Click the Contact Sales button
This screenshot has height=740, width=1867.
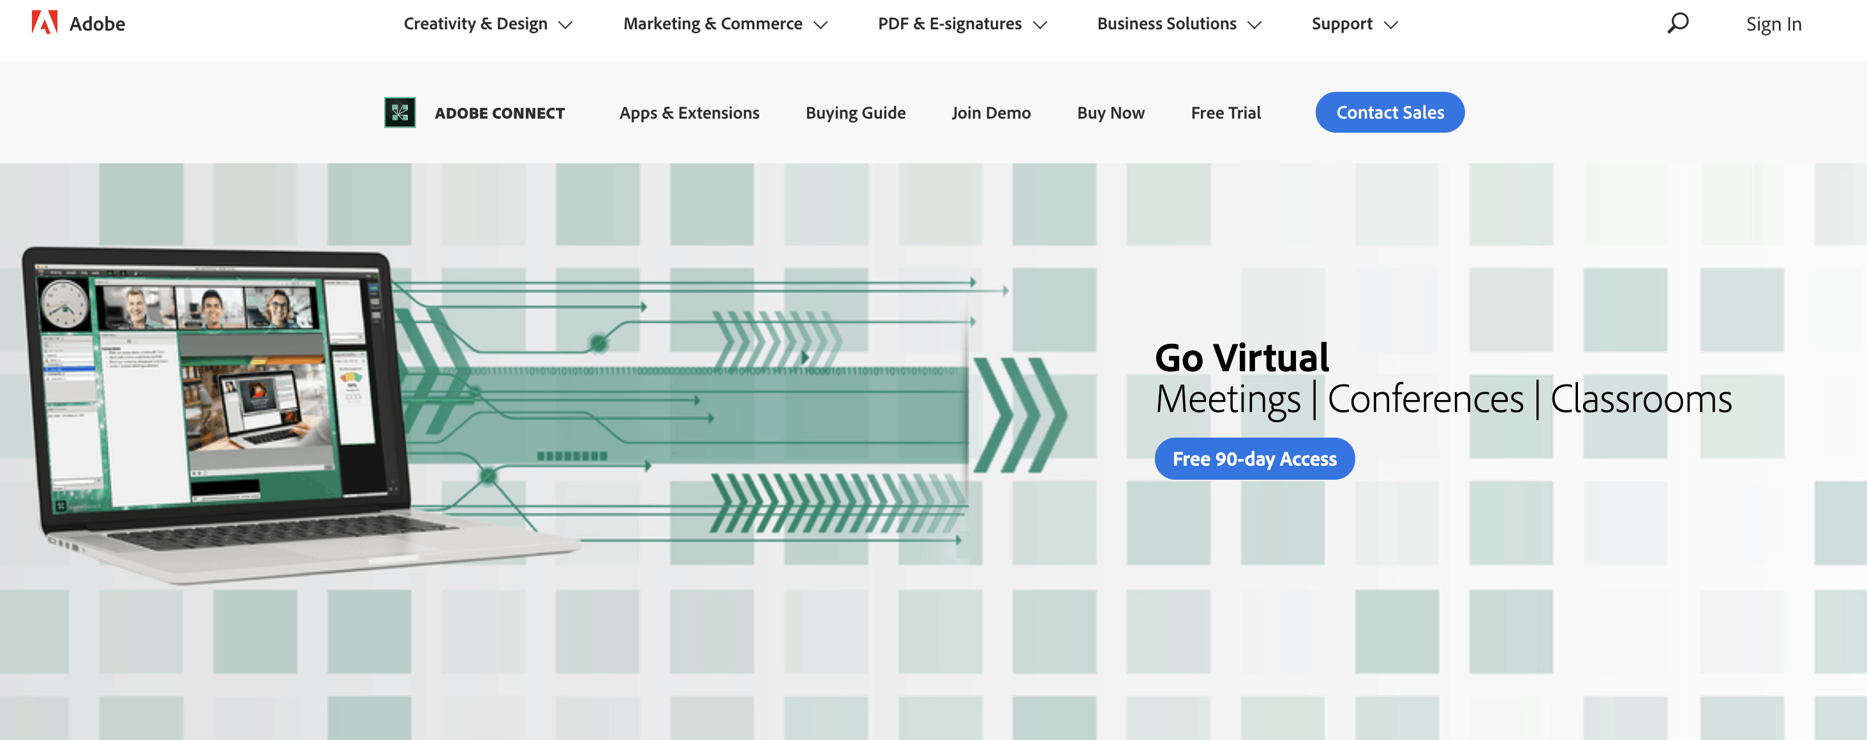click(x=1389, y=112)
